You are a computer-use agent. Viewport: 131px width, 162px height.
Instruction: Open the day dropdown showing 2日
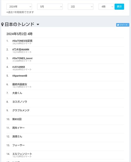(x=81, y=7)
